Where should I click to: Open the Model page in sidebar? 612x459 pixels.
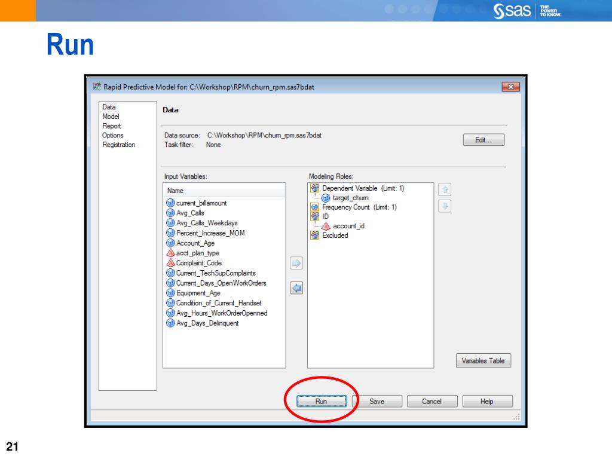(111, 117)
